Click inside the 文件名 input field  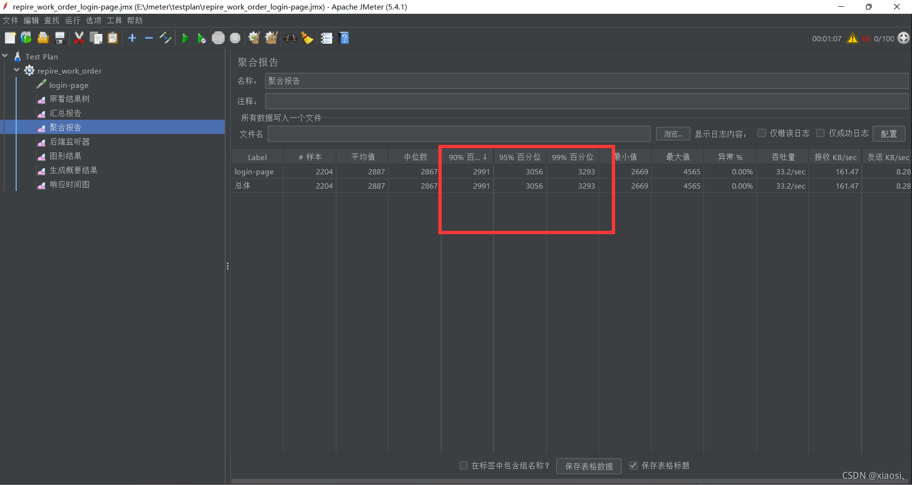[x=459, y=134]
